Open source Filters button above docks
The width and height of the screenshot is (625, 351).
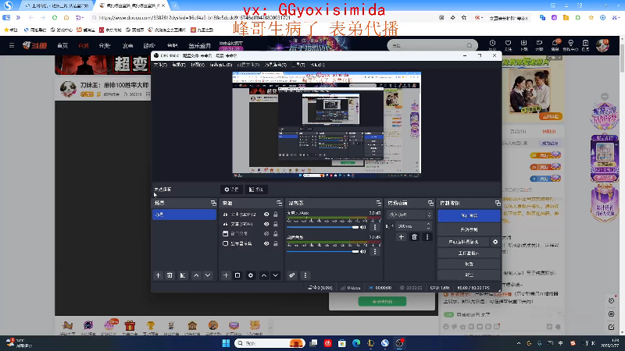(256, 190)
